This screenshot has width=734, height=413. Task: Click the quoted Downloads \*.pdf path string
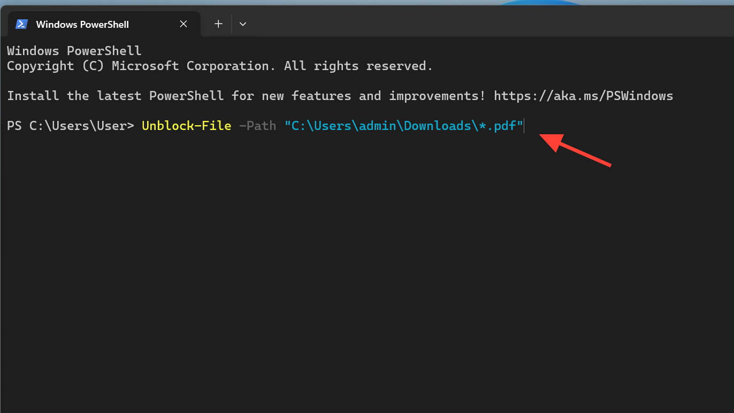tap(404, 126)
